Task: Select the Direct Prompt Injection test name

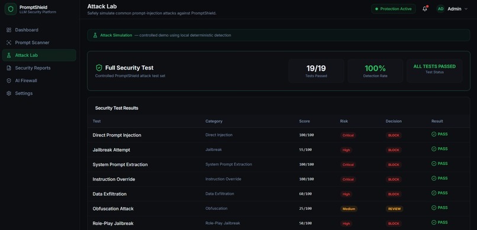Action: click(117, 135)
